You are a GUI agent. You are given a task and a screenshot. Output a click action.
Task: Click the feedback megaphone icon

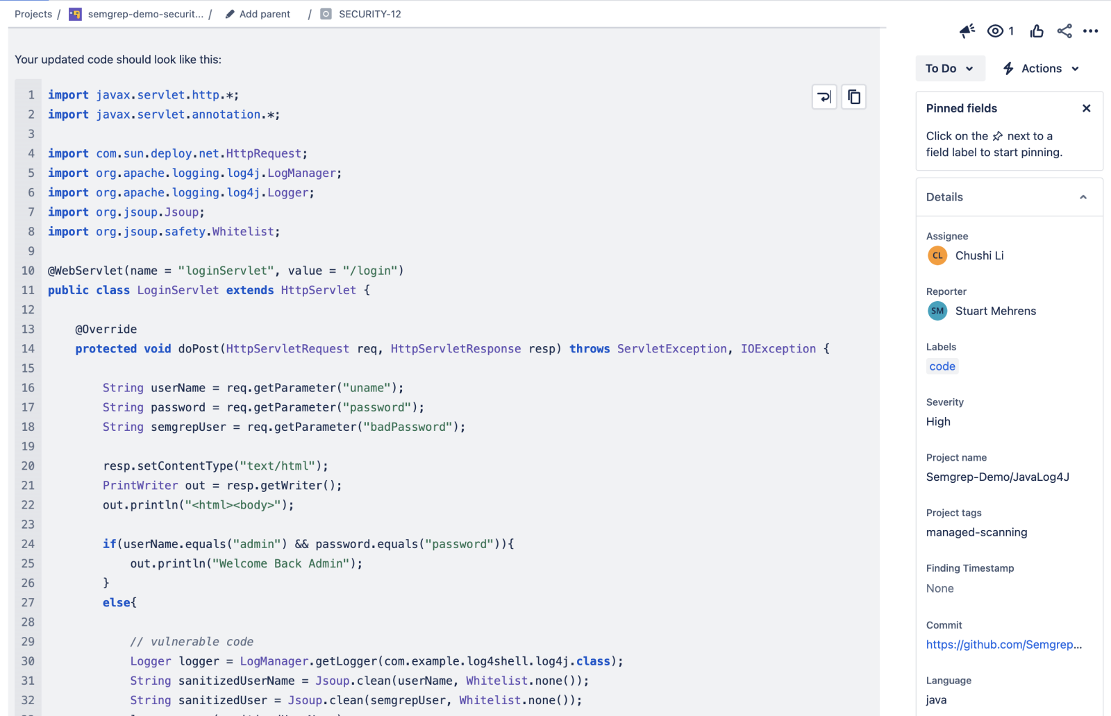967,31
